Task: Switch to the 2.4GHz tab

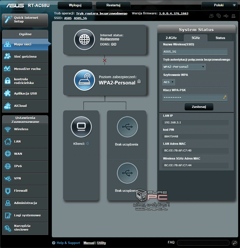Action: click(x=171, y=38)
